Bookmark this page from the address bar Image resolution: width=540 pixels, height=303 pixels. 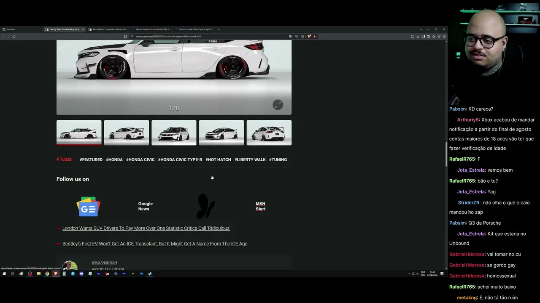(125, 36)
